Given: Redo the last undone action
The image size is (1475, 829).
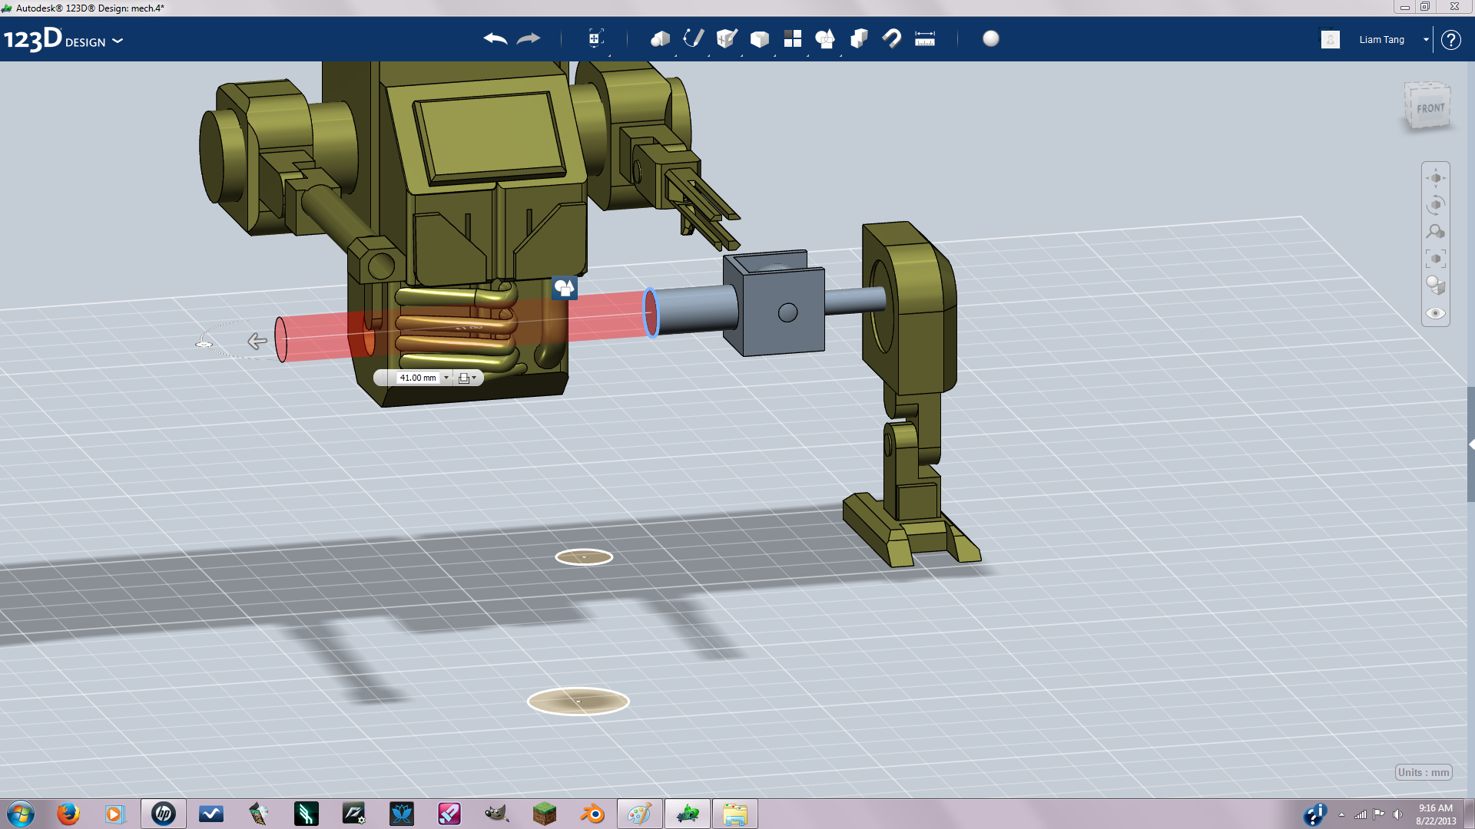Looking at the screenshot, I should tap(529, 38).
